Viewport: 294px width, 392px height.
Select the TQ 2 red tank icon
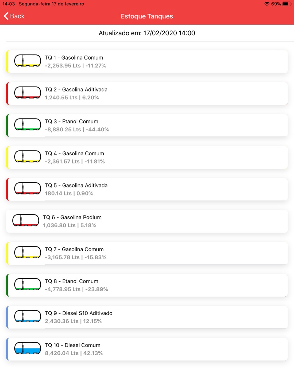point(27,93)
